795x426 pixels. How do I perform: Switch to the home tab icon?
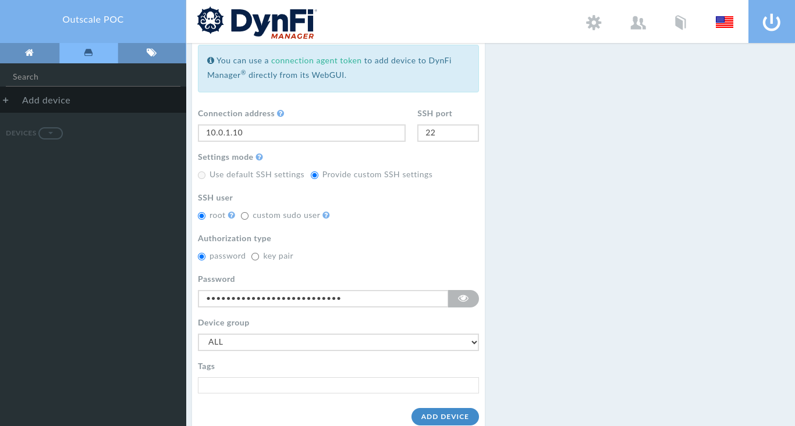coord(29,53)
